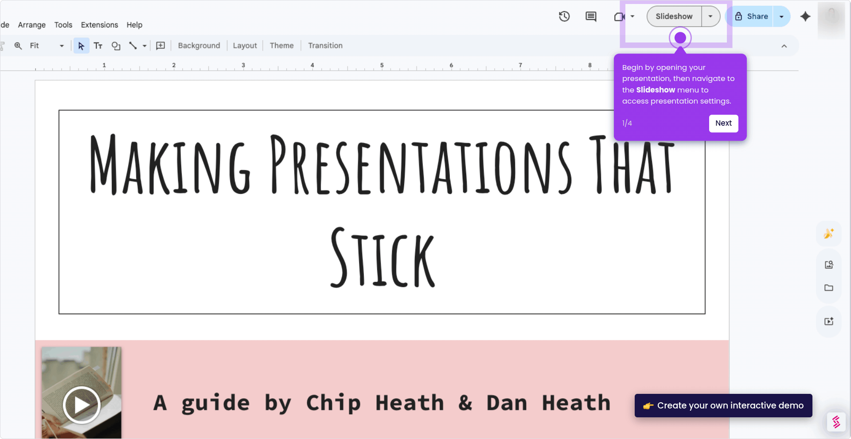Open the Transition panel
The width and height of the screenshot is (851, 439).
pyautogui.click(x=325, y=46)
